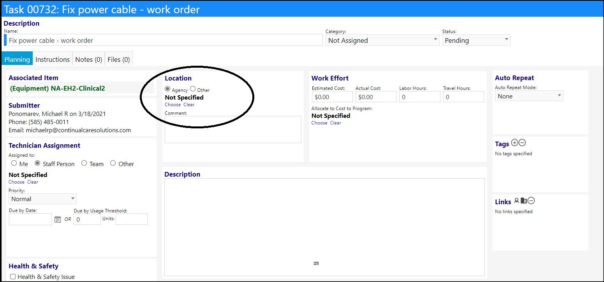604x282 pixels.
Task: Click the task Name input field
Action: pyautogui.click(x=164, y=40)
